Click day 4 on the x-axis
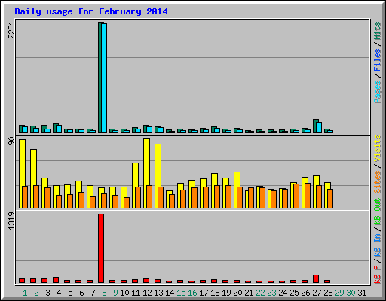Viewport: 386px width, 301px height. coord(59,293)
